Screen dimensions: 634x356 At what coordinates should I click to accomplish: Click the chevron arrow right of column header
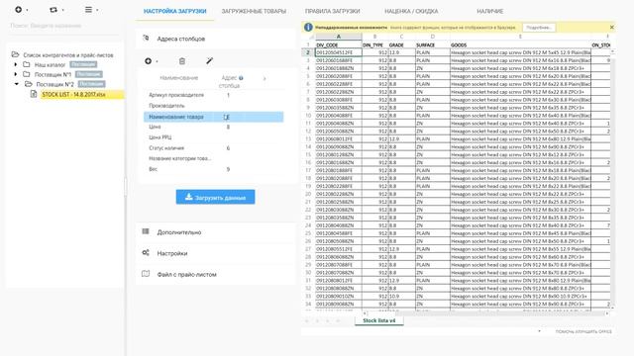(264, 78)
